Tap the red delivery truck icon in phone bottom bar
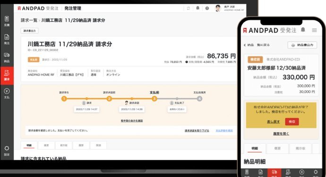The width and height of the screenshot is (326, 177). 274,173
